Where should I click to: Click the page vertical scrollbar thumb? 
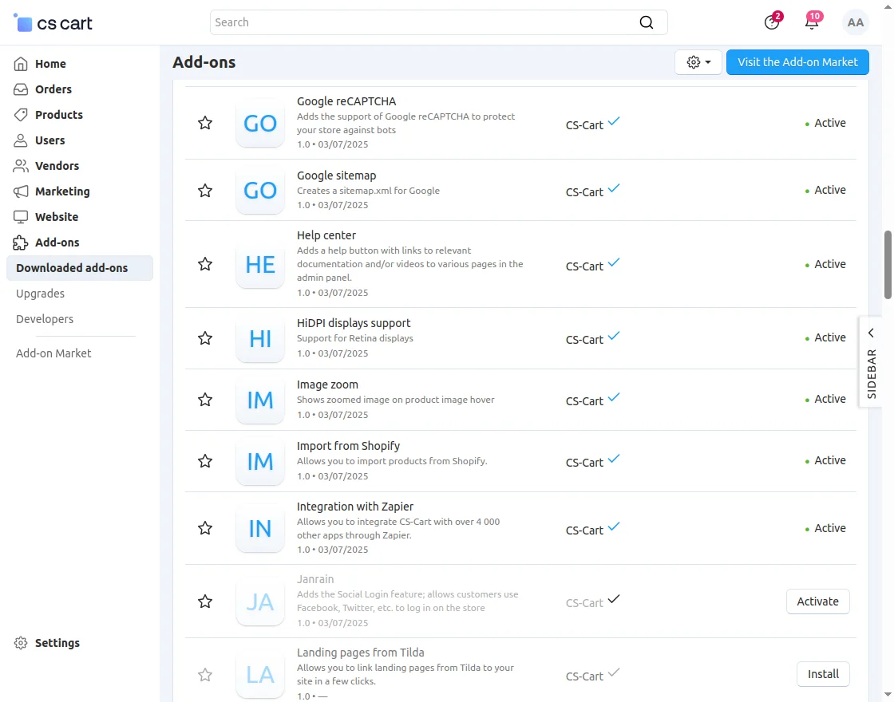888,265
